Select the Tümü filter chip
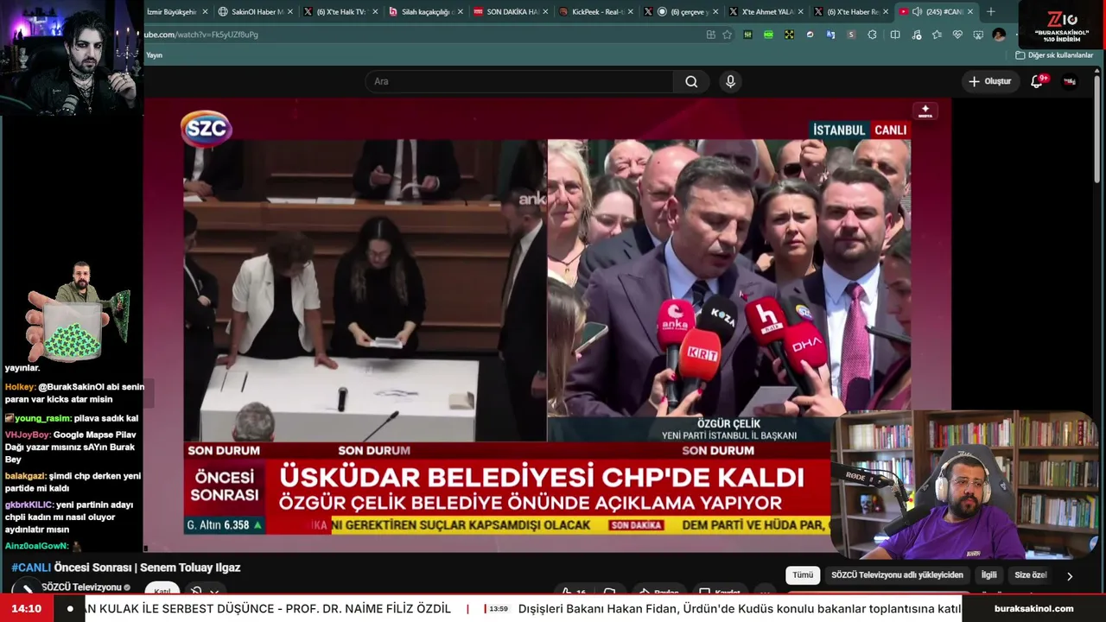The image size is (1106, 622). click(803, 574)
